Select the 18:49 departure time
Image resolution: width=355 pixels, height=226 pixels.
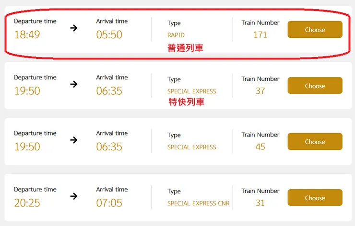(27, 34)
